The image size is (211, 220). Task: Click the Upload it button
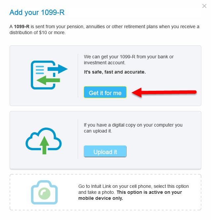[x=105, y=151]
